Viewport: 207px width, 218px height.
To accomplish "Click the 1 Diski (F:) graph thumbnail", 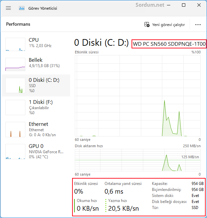I will 15,107.
